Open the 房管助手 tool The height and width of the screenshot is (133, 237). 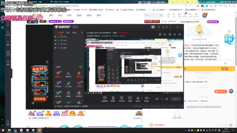[68, 74]
